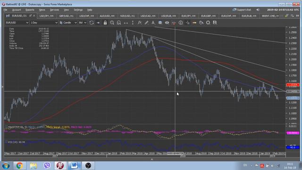Open Viber from the taskbar
The height and width of the screenshot is (170, 302).
coord(47,166)
